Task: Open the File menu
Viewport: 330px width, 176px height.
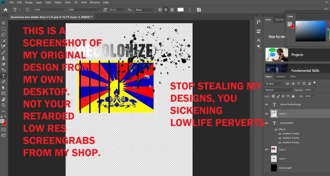Action: coord(12,2)
